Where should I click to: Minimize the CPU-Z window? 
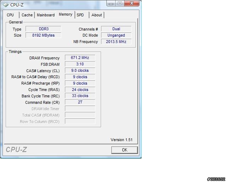pyautogui.click(x=111, y=3)
